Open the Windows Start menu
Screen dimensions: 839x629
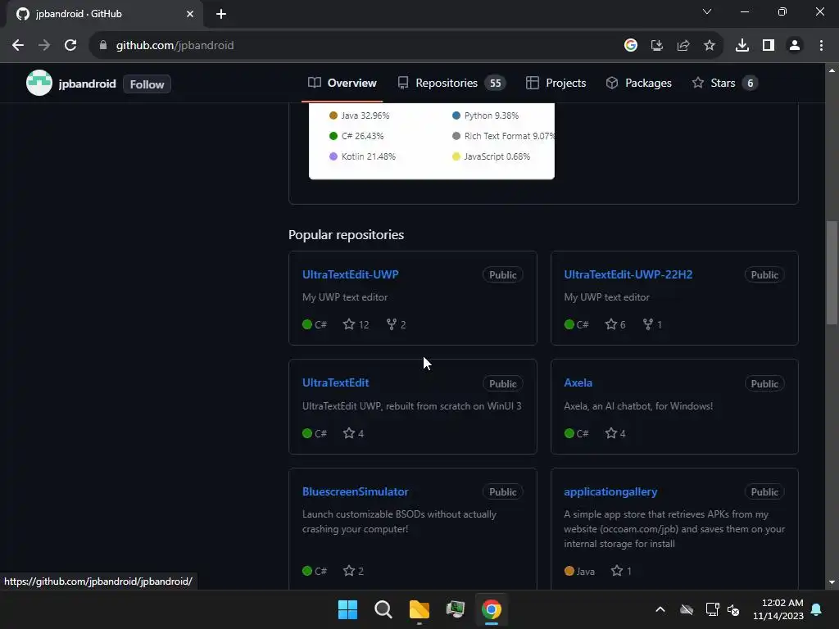(347, 609)
